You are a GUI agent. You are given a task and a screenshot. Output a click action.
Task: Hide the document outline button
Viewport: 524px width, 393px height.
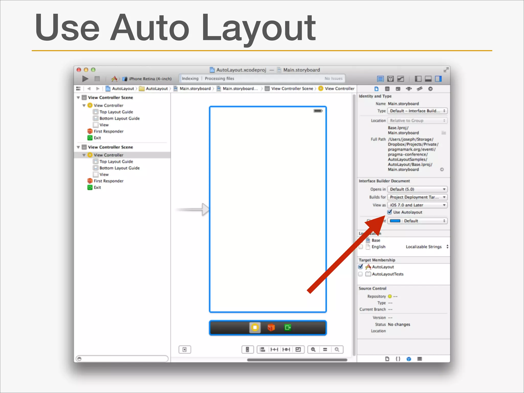185,350
